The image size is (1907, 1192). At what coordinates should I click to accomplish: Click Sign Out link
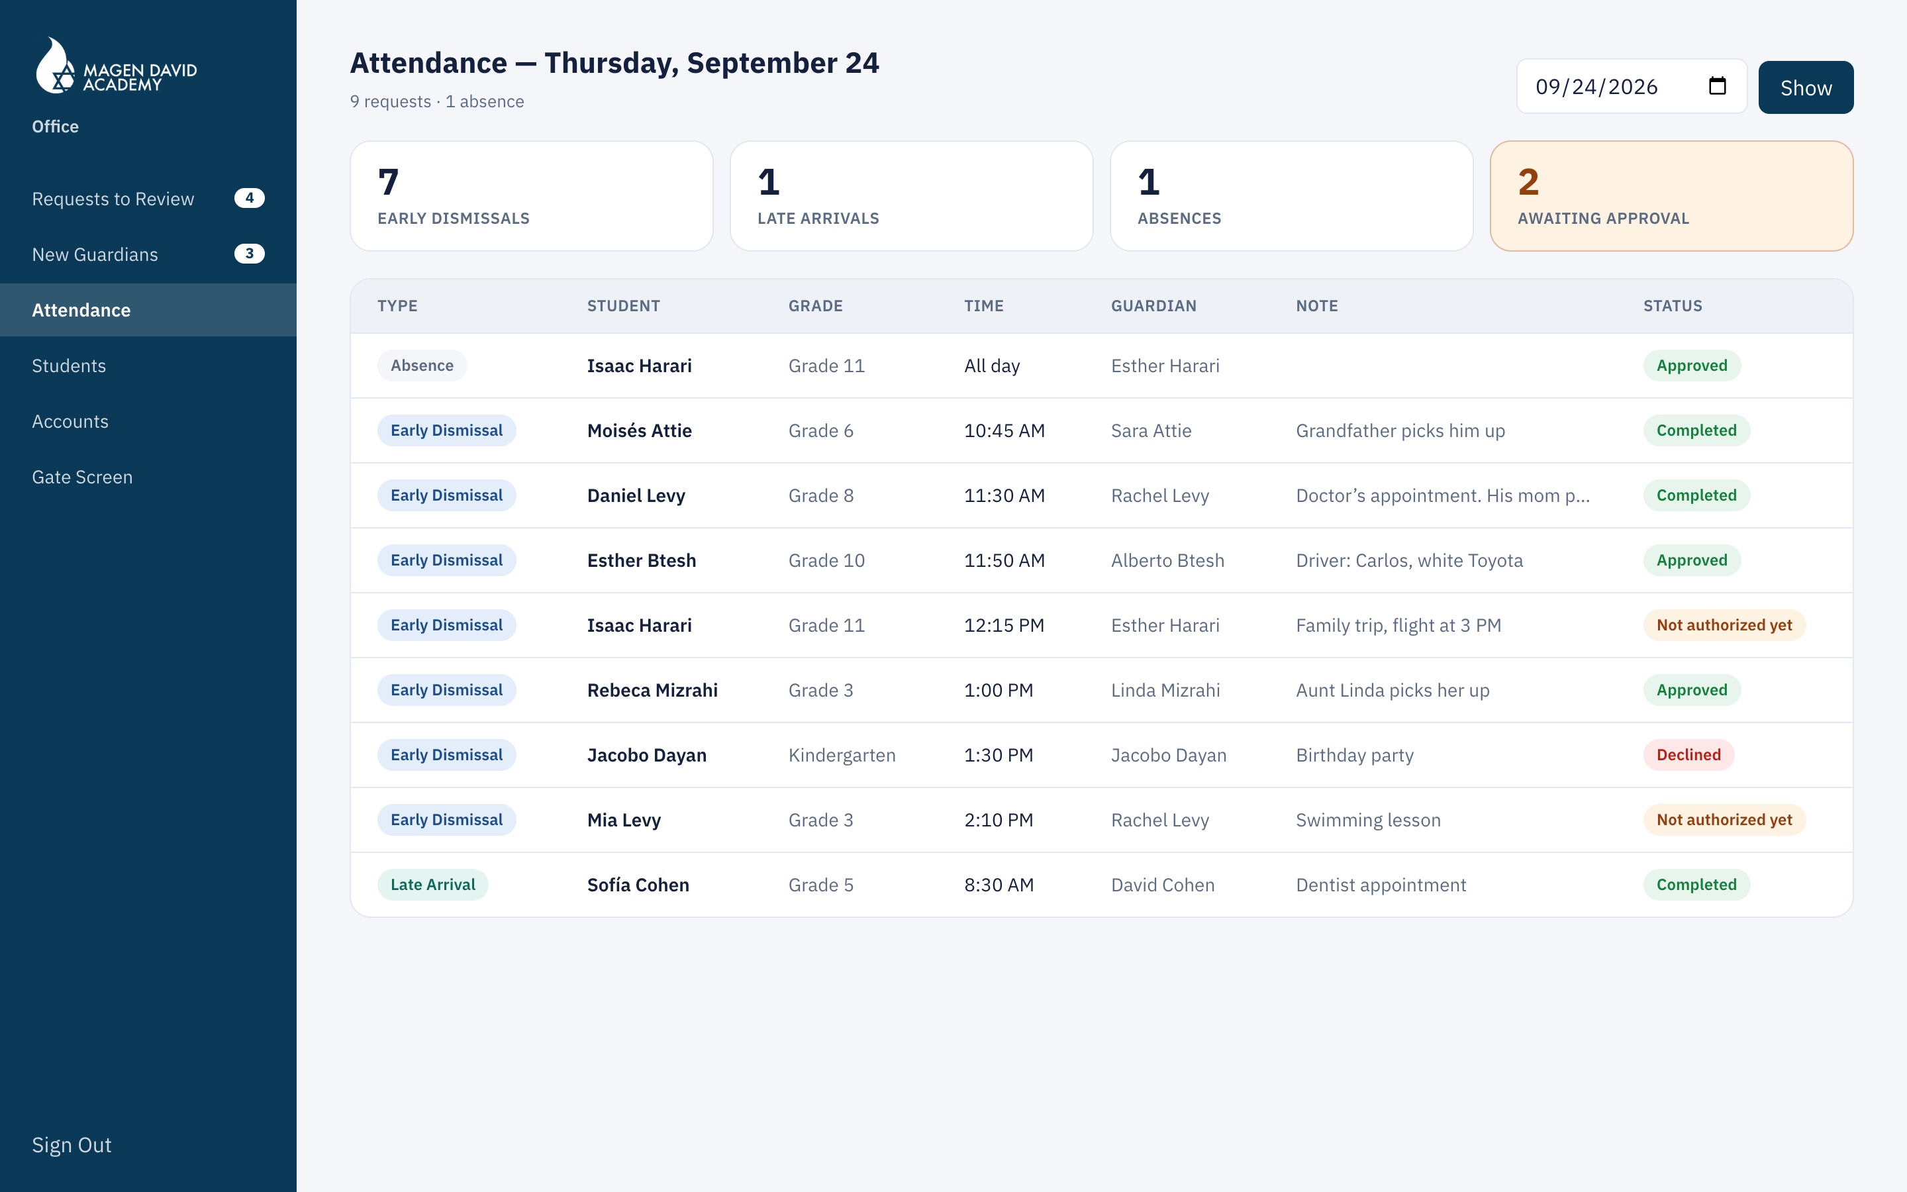point(72,1145)
